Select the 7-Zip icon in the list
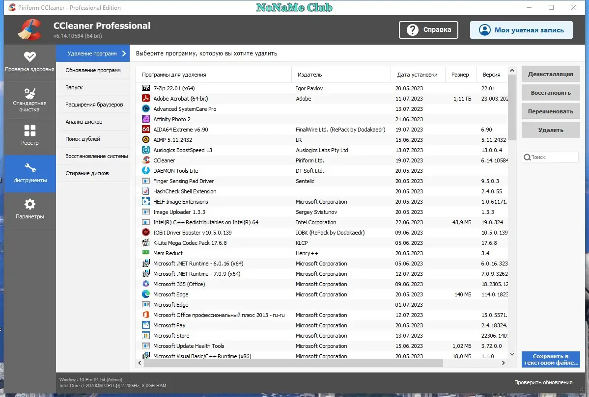The image size is (589, 397). tap(146, 88)
